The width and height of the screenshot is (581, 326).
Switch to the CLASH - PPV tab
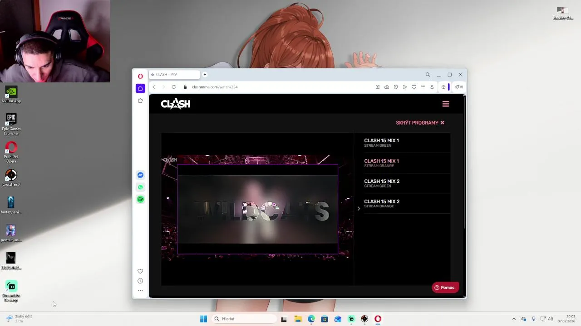click(x=174, y=75)
